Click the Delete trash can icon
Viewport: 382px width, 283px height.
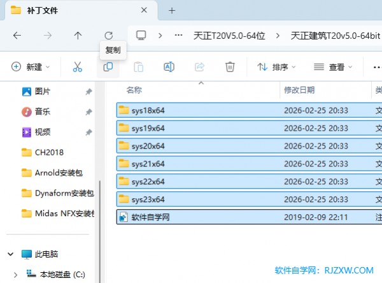click(x=230, y=67)
